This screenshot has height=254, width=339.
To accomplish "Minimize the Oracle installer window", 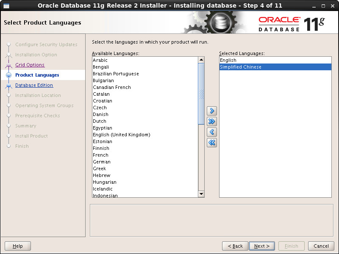I will (x=314, y=6).
